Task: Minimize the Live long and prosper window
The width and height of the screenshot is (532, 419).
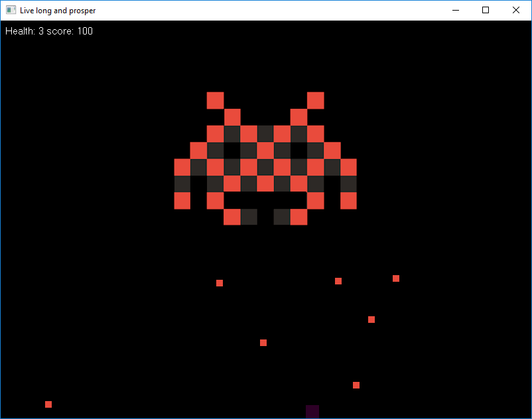Action: coord(456,10)
